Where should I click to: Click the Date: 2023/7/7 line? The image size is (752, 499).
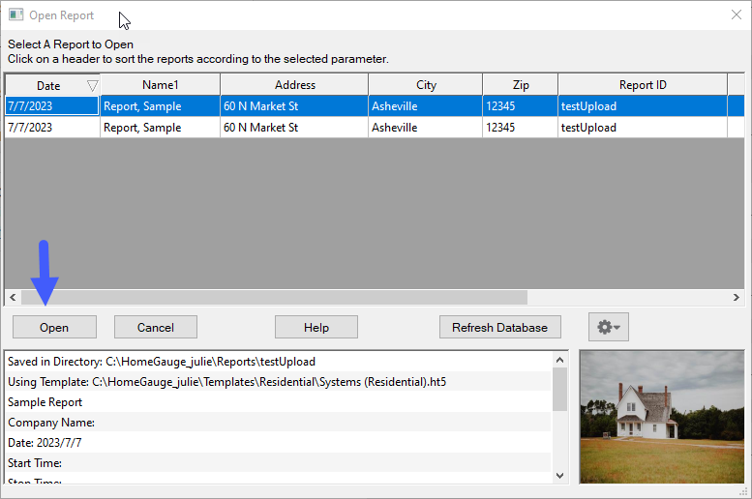tap(278, 443)
